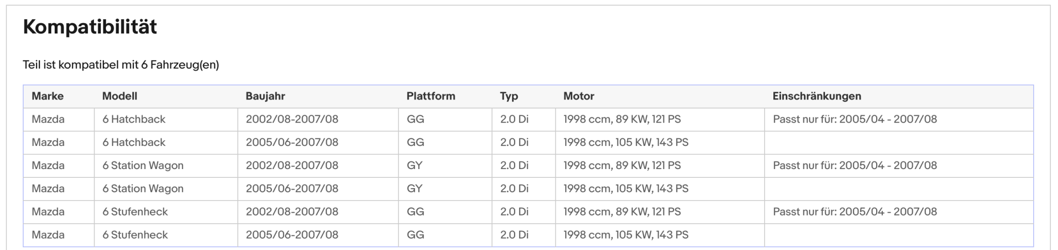Image resolution: width=1058 pixels, height=250 pixels.
Task: Click 'Mazda' in the Stufenheck 2005/06 row
Action: 48,235
